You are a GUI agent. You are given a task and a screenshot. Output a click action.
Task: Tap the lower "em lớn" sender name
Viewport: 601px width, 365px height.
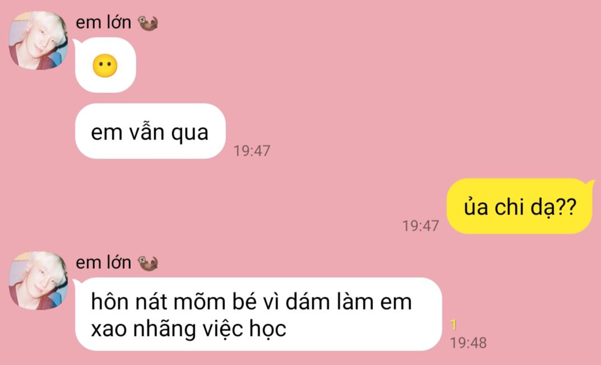(x=104, y=263)
